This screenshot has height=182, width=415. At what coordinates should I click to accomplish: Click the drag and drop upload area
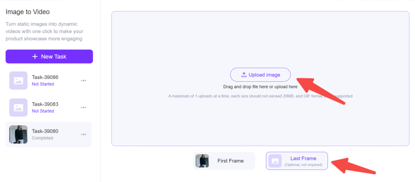260,117
